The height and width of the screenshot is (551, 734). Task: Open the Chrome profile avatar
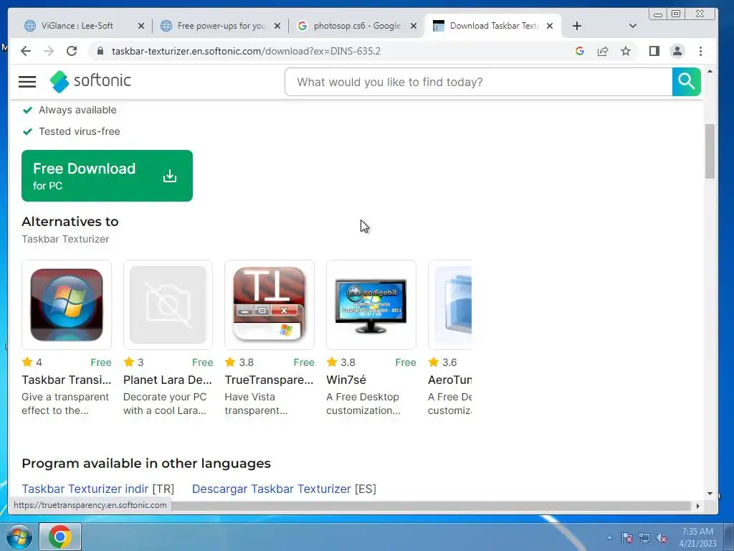click(677, 51)
